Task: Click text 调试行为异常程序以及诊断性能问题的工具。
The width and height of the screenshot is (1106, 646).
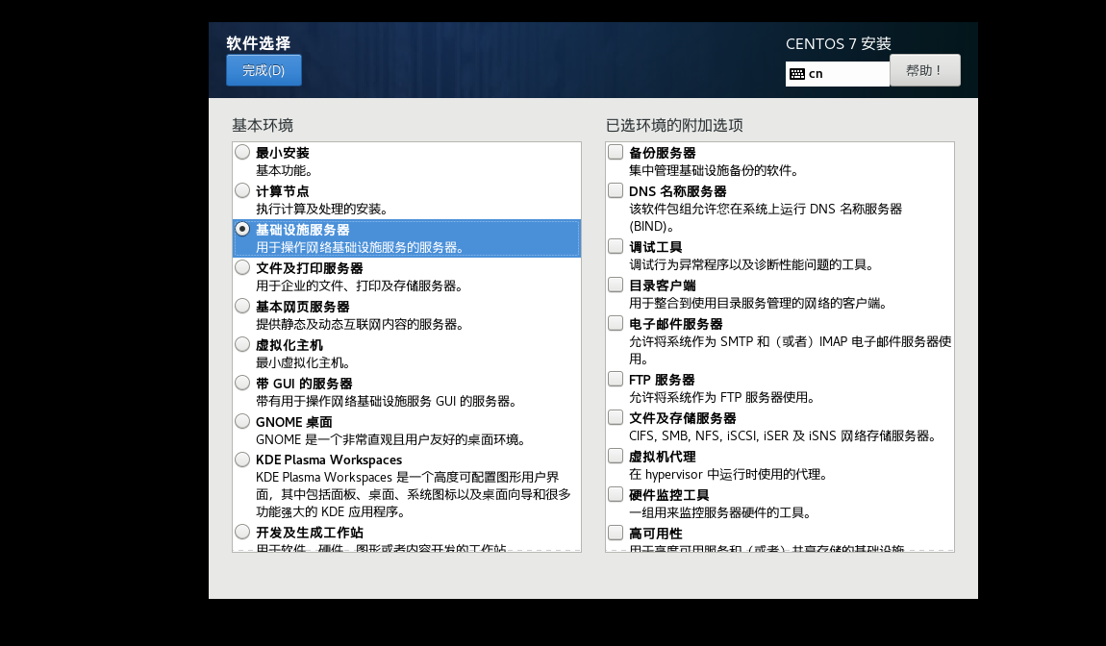Action: [753, 264]
